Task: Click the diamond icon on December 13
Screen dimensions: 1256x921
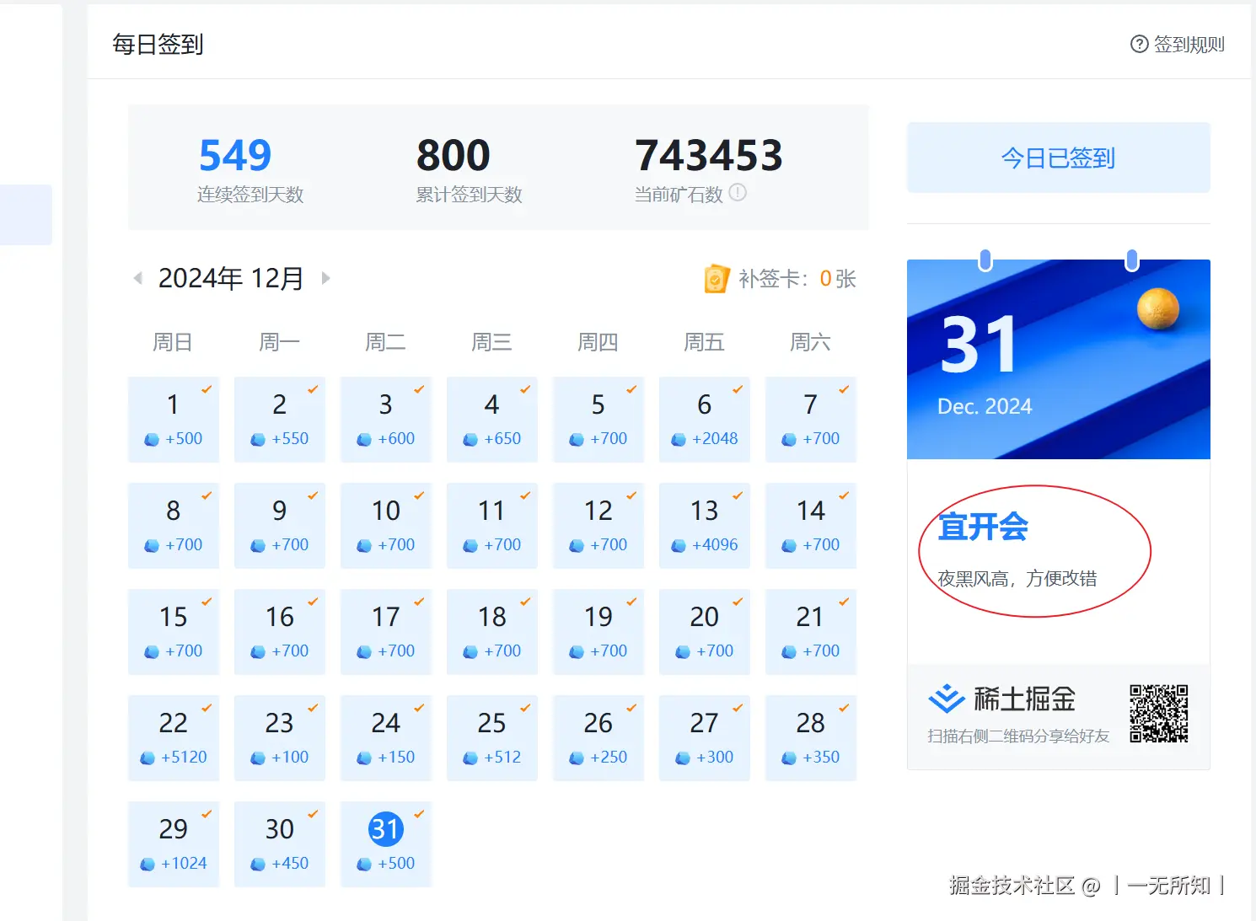Action: click(681, 544)
